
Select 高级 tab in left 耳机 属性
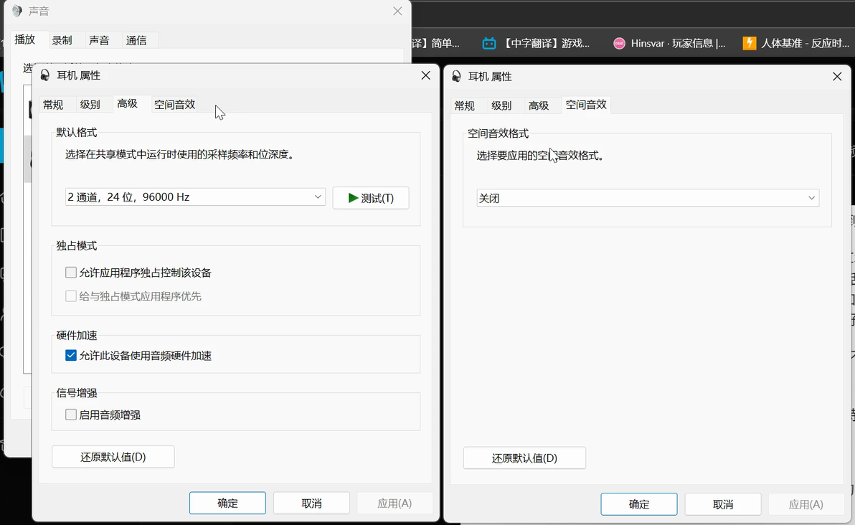point(127,103)
